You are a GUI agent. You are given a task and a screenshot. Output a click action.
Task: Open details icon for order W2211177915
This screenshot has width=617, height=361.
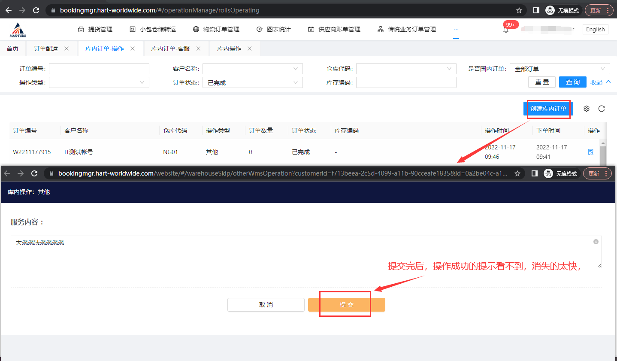(591, 152)
